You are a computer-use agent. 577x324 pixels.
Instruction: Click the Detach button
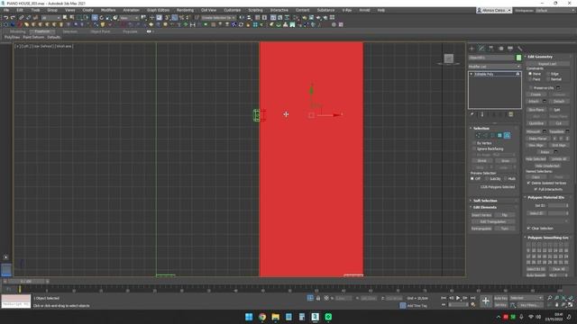[x=559, y=102]
